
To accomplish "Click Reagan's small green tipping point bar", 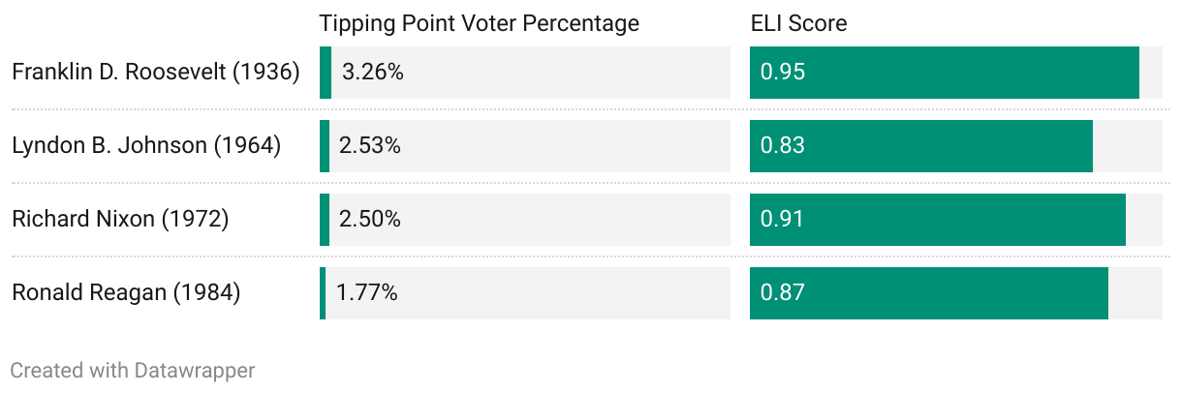I will 323,293.
